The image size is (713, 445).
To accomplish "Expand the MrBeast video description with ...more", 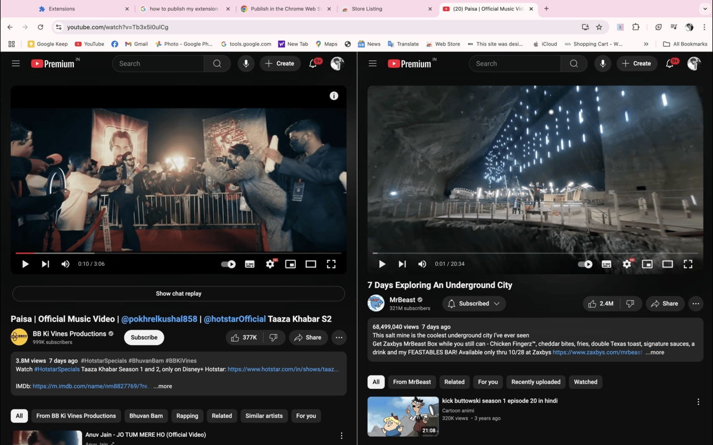I will click(x=655, y=352).
